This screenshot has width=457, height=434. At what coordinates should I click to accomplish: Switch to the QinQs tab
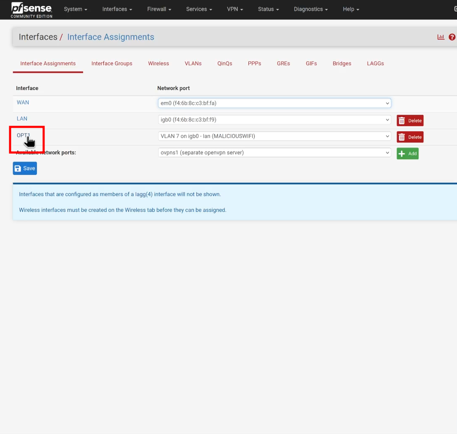coord(225,63)
